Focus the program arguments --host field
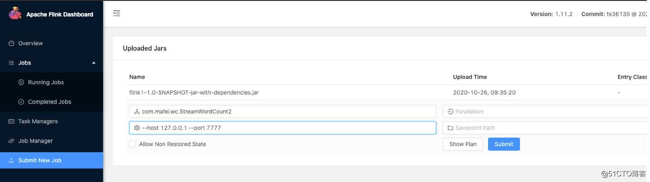This screenshot has width=650, height=182. point(282,128)
